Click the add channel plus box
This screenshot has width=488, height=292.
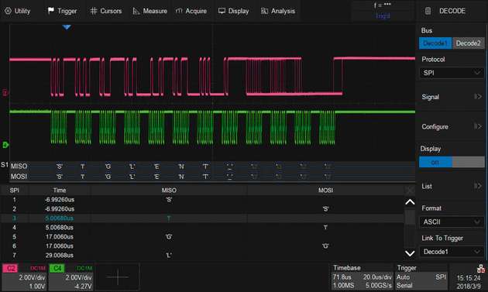click(117, 277)
